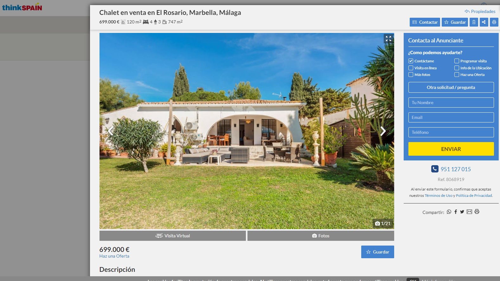
Task: Switch to the Visita Virtual tab
Action: click(173, 236)
